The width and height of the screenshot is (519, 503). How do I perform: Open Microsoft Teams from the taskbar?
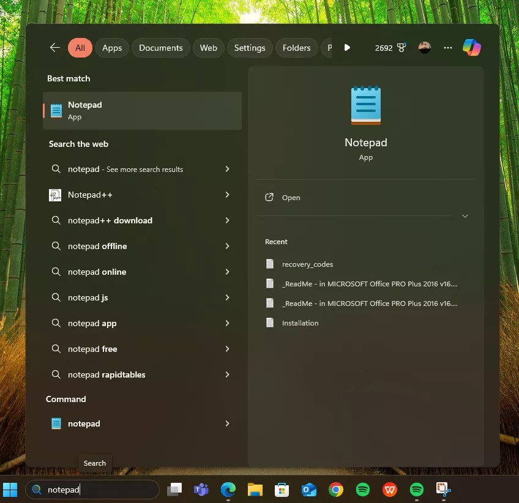point(201,490)
